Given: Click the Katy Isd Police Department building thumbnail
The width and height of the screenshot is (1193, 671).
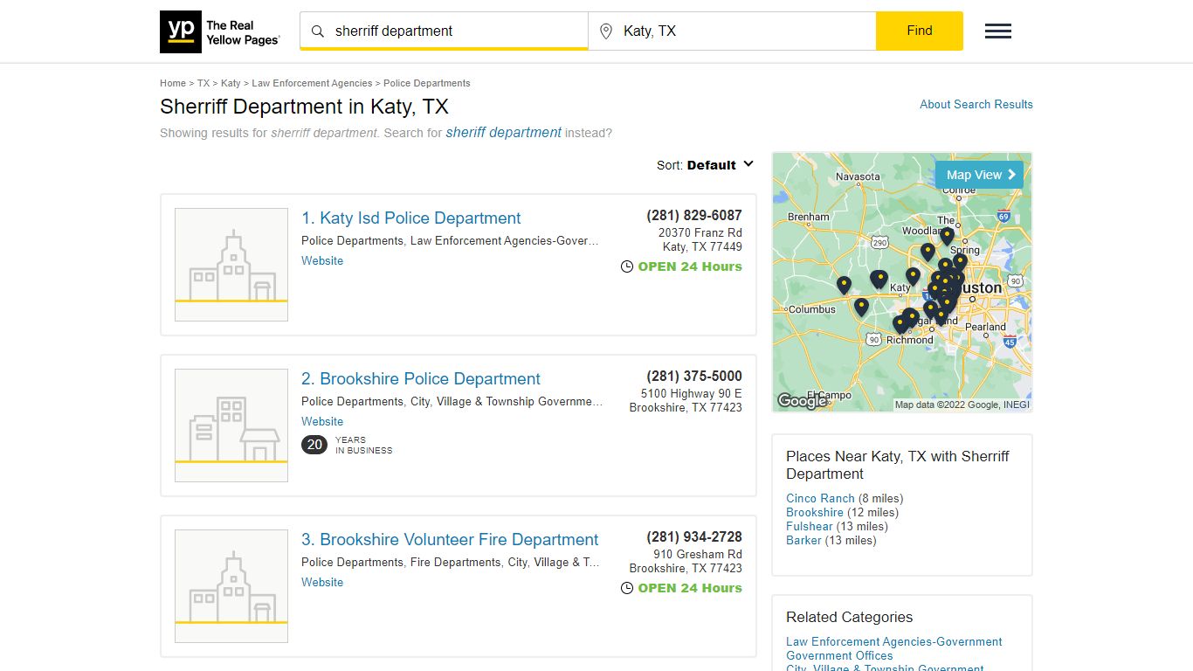Looking at the screenshot, I should (x=231, y=265).
